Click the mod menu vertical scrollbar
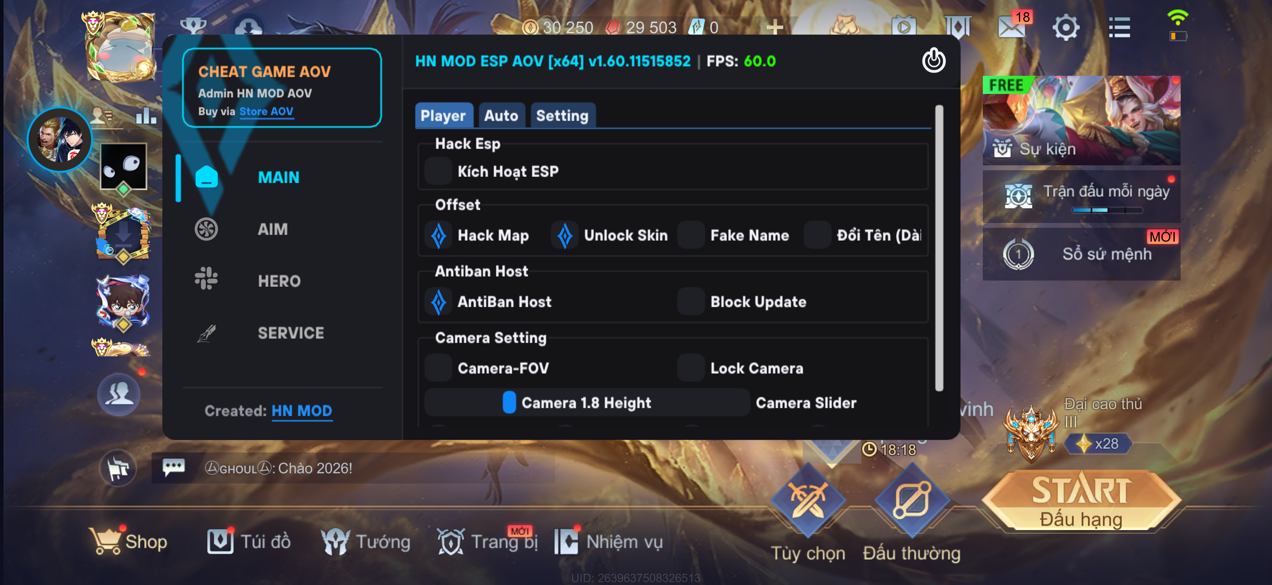 click(x=939, y=248)
